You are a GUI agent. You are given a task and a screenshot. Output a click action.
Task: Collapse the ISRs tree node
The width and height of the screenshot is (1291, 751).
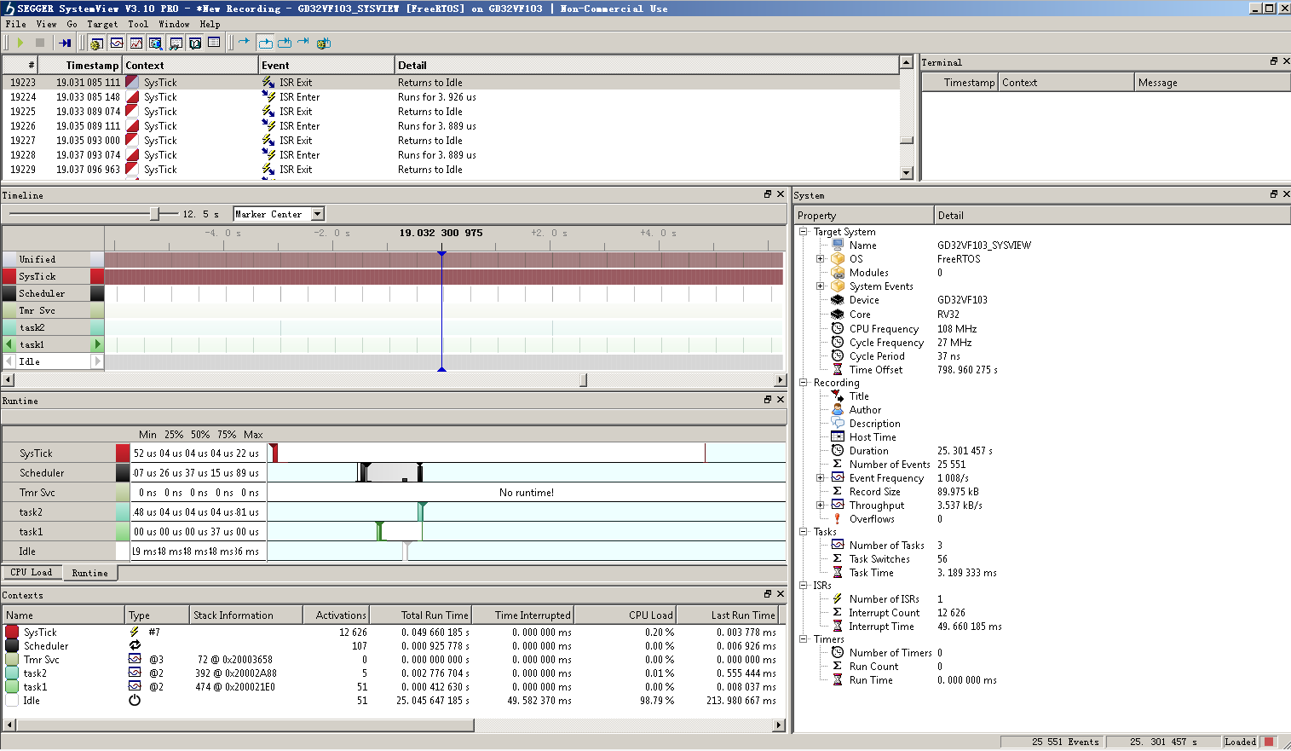(x=803, y=586)
